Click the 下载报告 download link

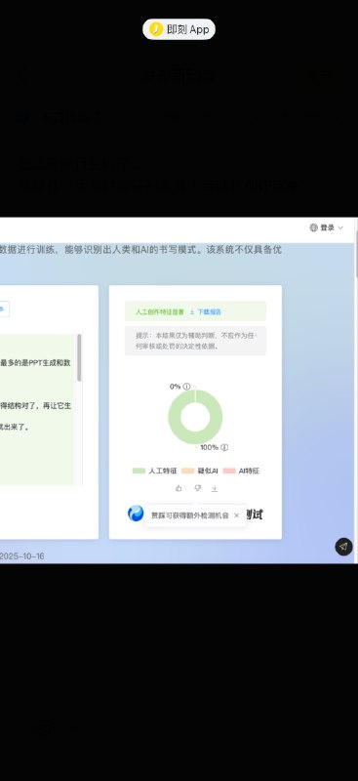coord(206,311)
